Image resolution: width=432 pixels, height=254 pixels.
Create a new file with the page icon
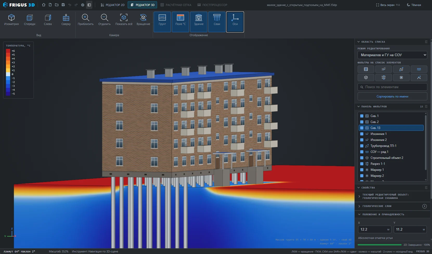tap(50, 5)
